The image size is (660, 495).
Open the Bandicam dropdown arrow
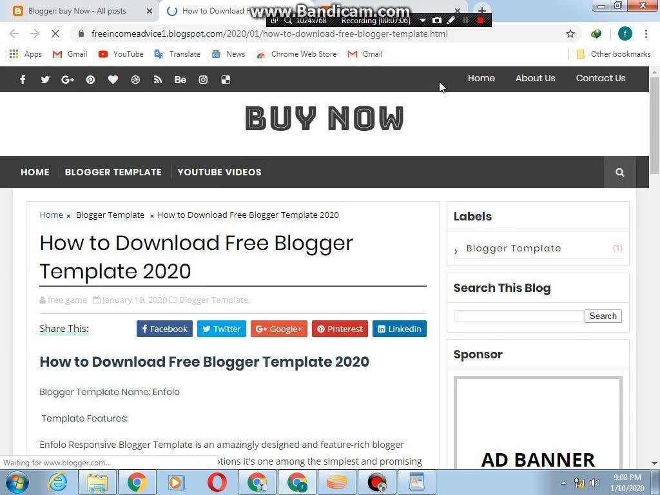click(423, 20)
